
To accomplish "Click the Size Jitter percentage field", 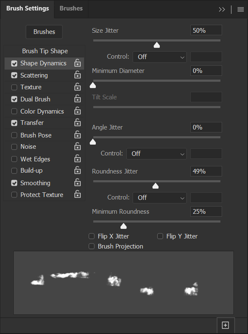I will pyautogui.click(x=206, y=30).
